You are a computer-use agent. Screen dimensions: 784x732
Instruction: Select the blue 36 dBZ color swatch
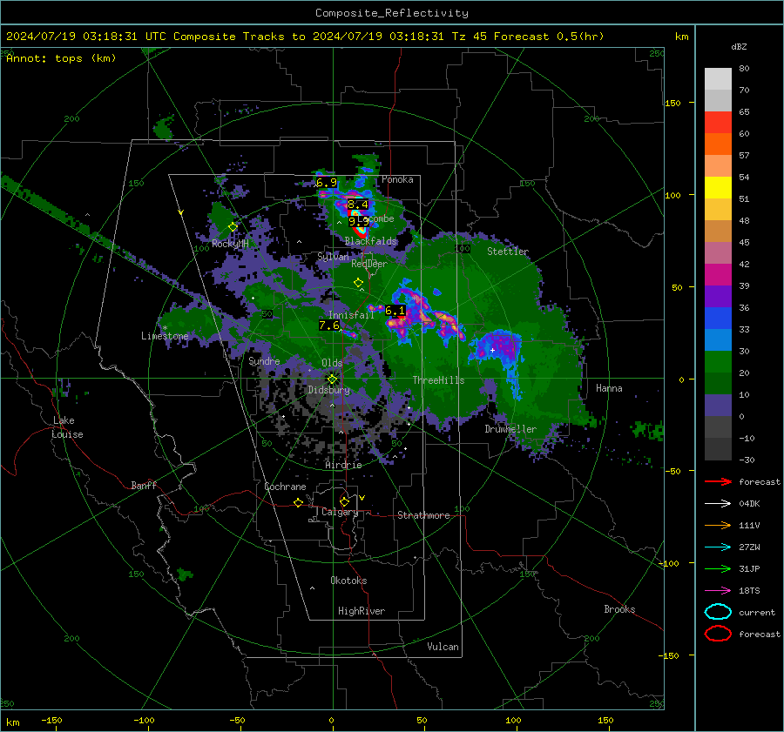(x=718, y=318)
